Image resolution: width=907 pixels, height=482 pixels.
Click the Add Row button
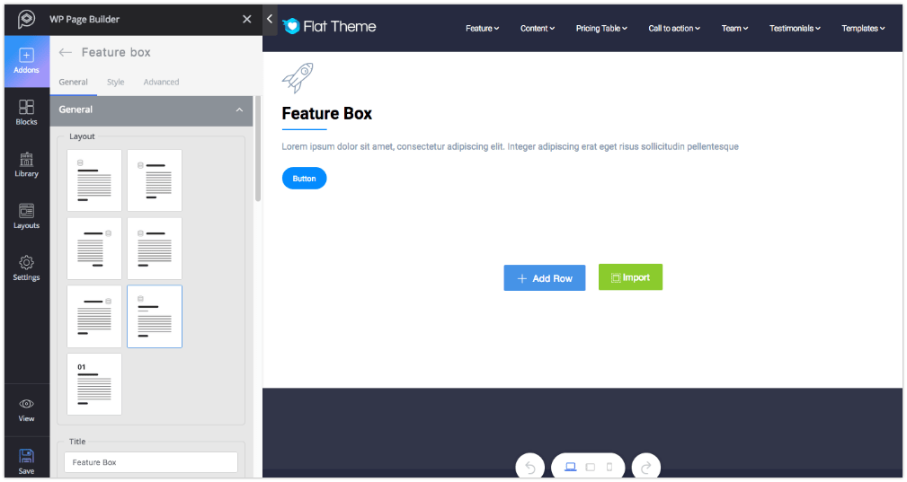[x=545, y=278]
